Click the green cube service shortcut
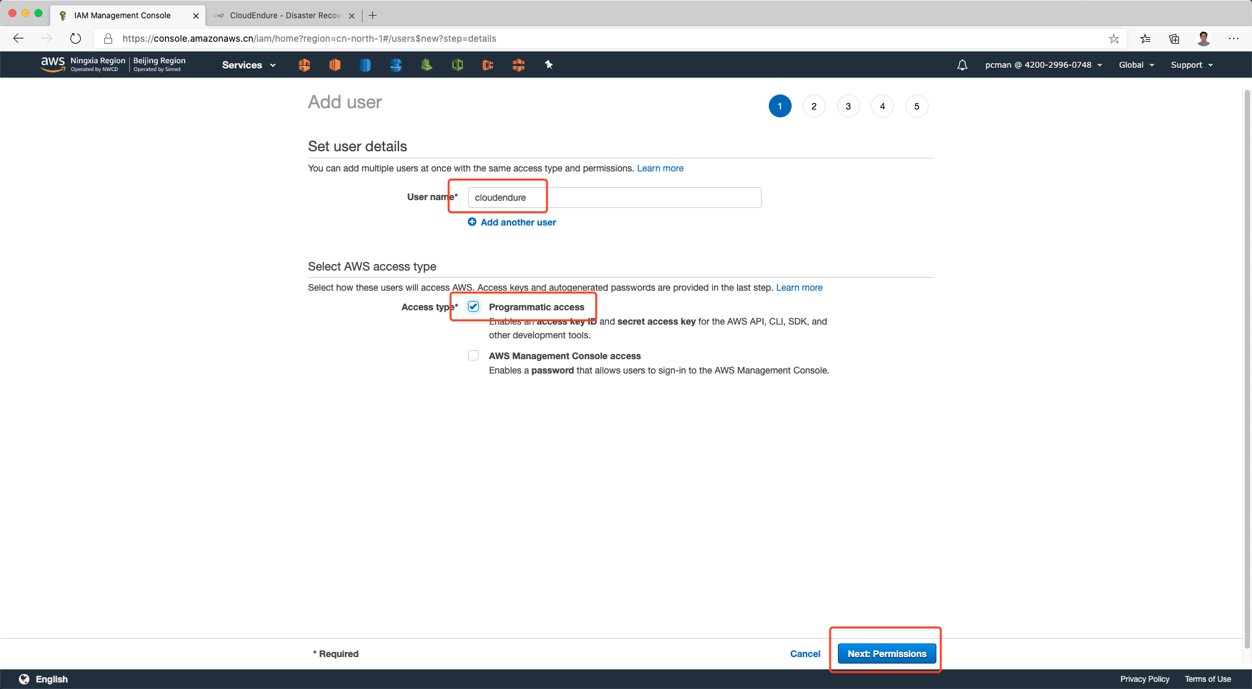Viewport: 1252px width, 689px height. (x=457, y=65)
